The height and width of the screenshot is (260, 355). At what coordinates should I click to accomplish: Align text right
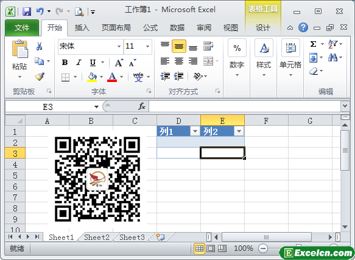pos(193,61)
